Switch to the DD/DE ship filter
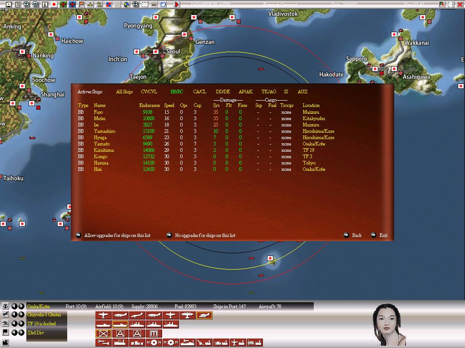 click(x=223, y=92)
